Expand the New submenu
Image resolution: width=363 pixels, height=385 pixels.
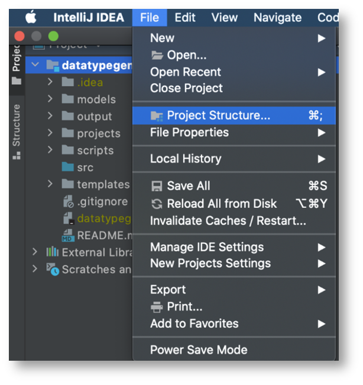pyautogui.click(x=234, y=38)
